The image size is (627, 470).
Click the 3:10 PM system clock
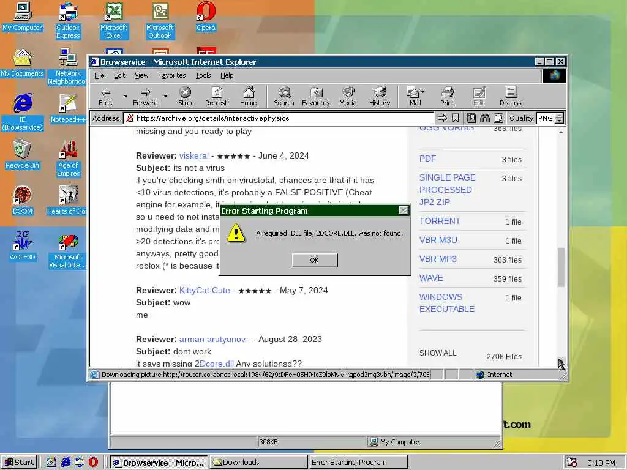click(x=601, y=463)
